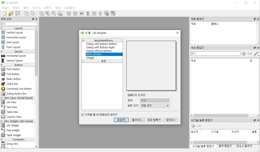This screenshot has width=260, height=152.
Task: Open the 도움말(H) menu
Action: click(70, 8)
